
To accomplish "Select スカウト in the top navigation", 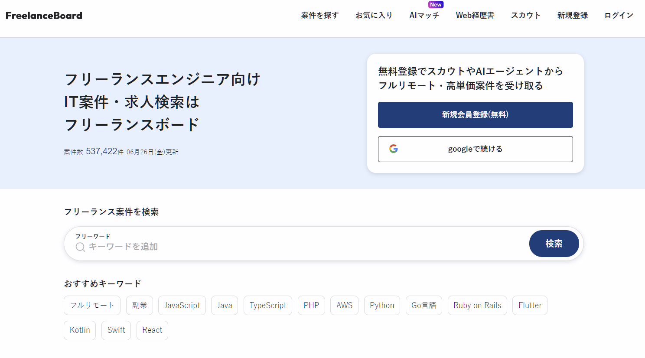I will point(526,16).
